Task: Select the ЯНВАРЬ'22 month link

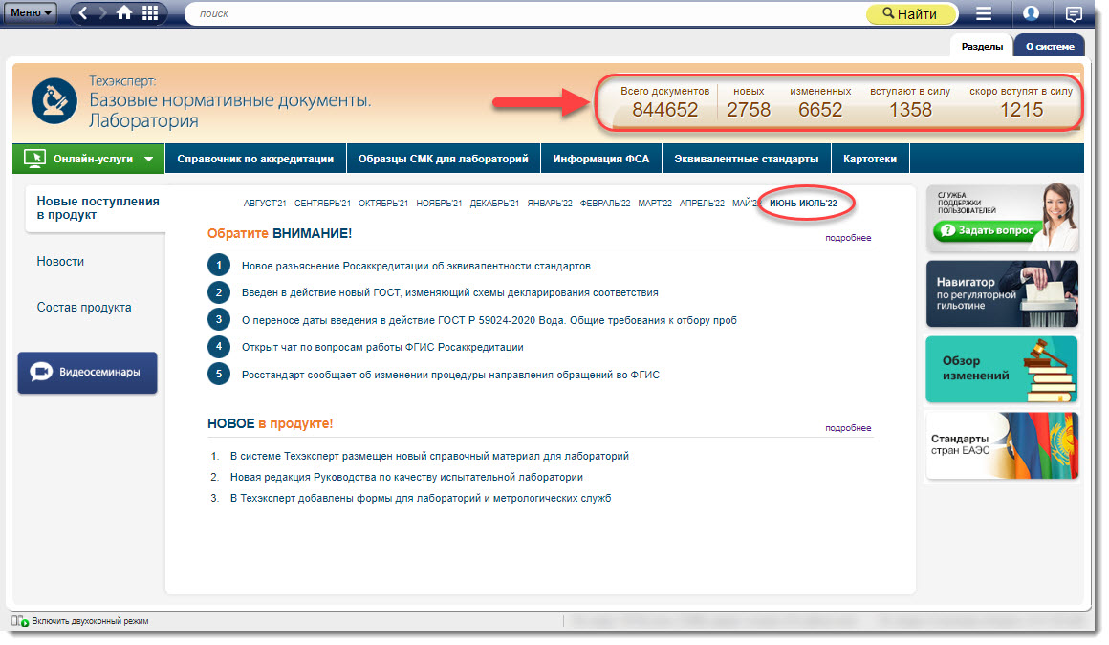Action: pos(551,203)
